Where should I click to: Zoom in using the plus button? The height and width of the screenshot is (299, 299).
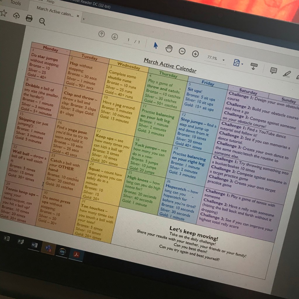(195, 54)
